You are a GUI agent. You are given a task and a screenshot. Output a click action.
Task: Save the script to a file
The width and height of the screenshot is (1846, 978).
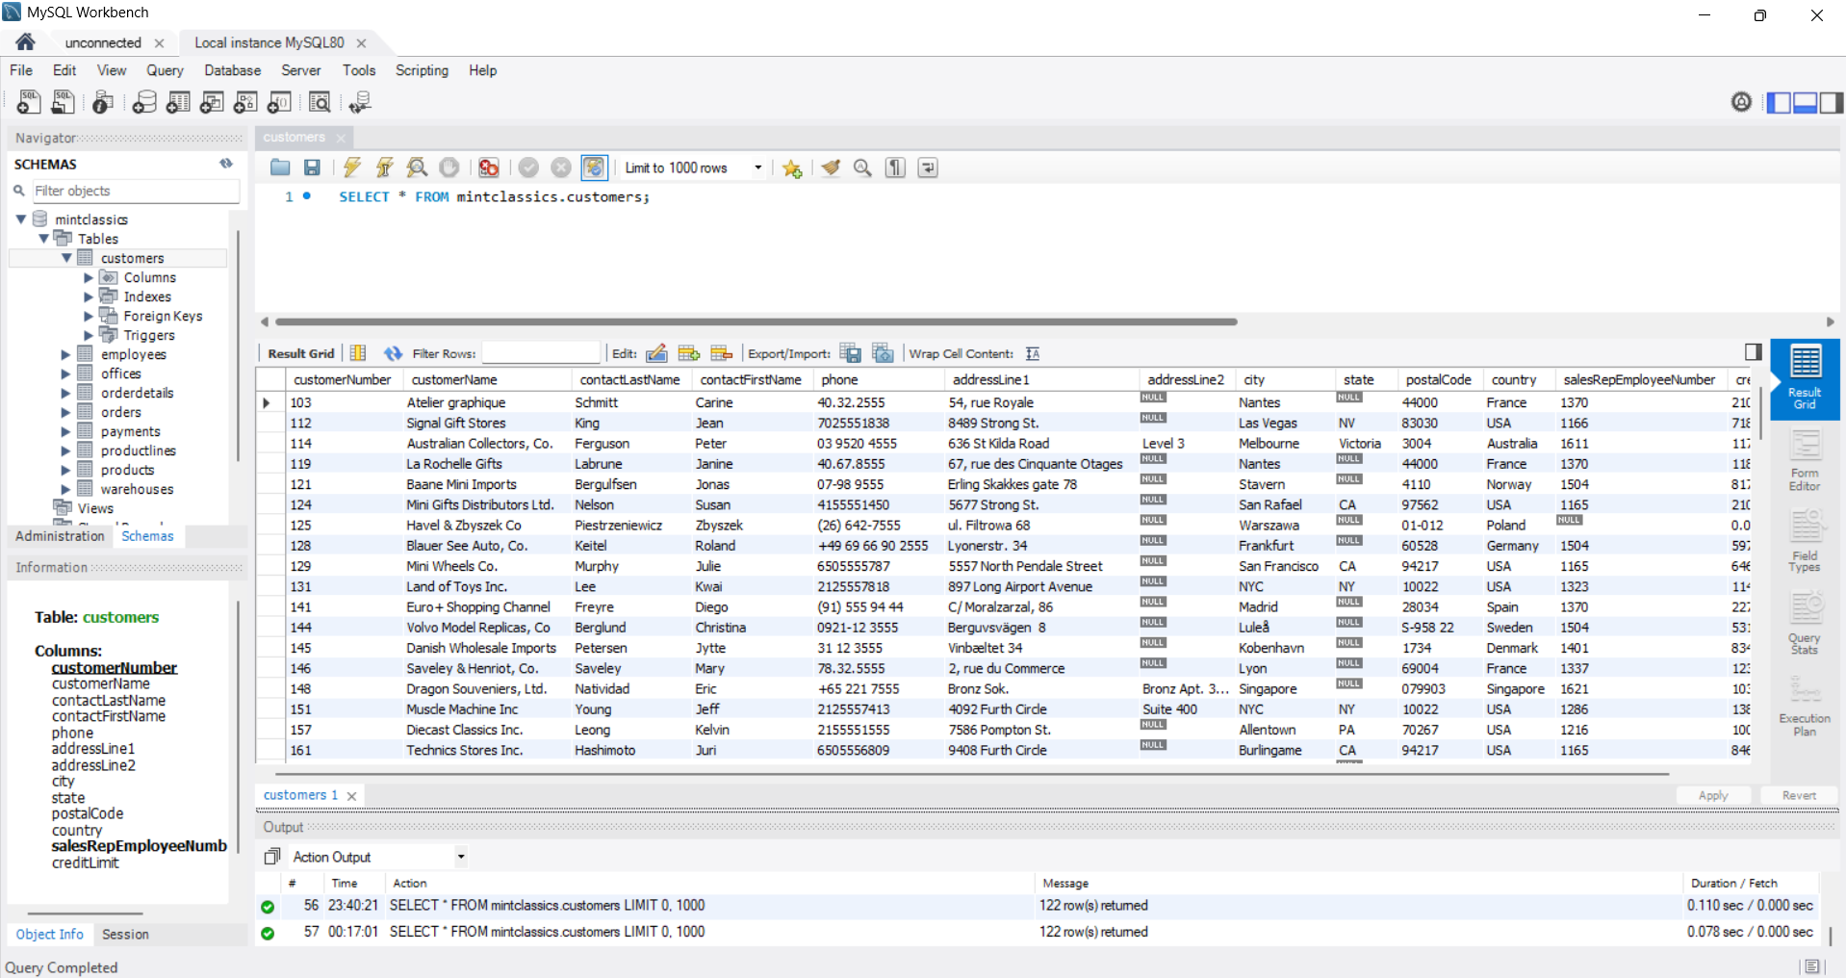tap(312, 167)
